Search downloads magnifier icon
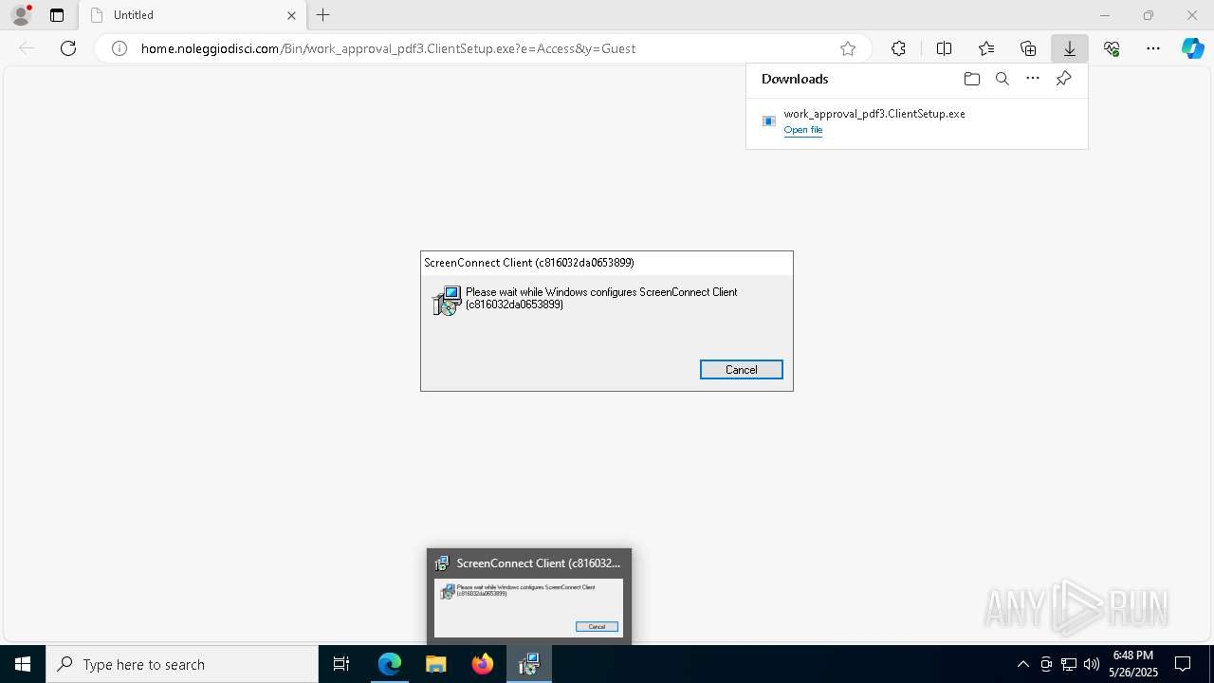The height and width of the screenshot is (683, 1214). tap(1002, 79)
